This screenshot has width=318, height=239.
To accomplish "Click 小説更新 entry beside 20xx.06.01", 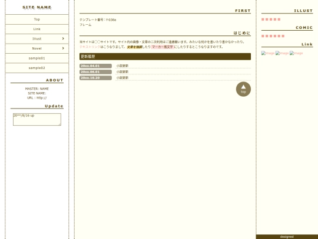I will [122, 72].
